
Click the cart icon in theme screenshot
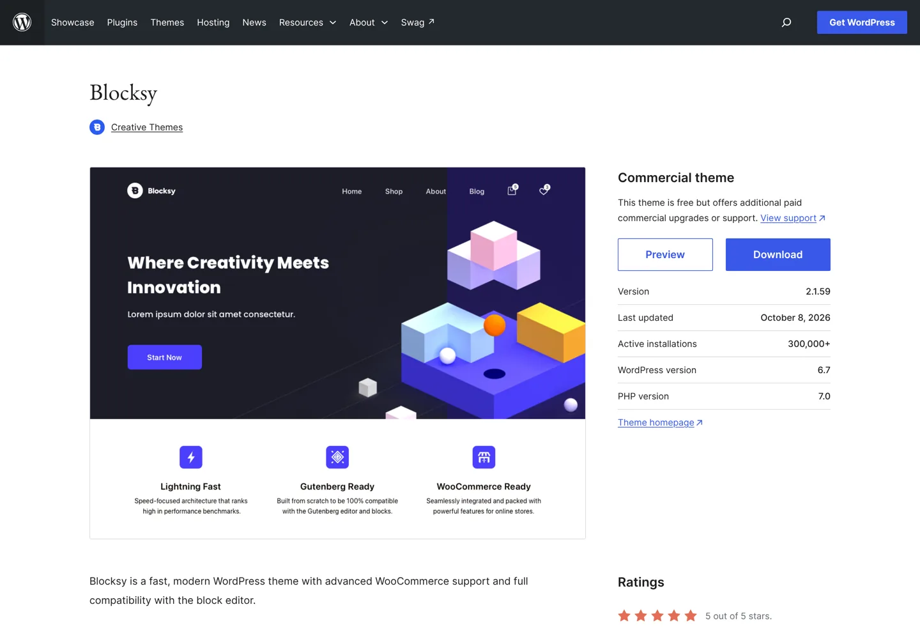coord(512,190)
